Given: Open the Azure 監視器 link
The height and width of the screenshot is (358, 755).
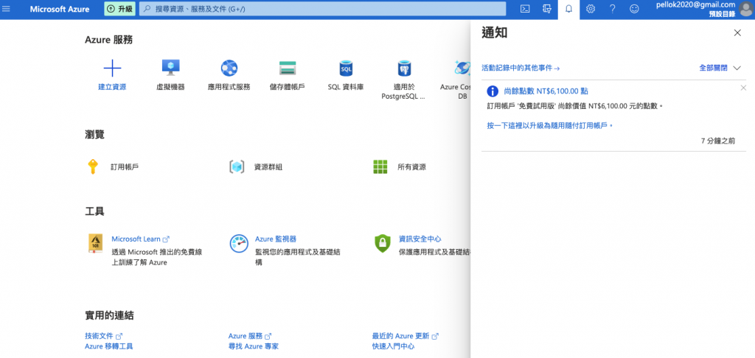Looking at the screenshot, I should click(276, 239).
